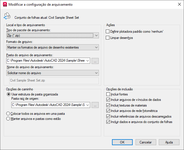Image resolution: width=184 pixels, height=150 pixels.
Task: Enable 'Definir plotadora padrão como nenhum' checkbox
Action: point(108,32)
